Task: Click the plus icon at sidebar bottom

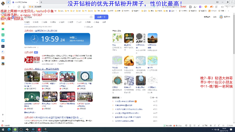Action: pyautogui.click(x=3, y=115)
